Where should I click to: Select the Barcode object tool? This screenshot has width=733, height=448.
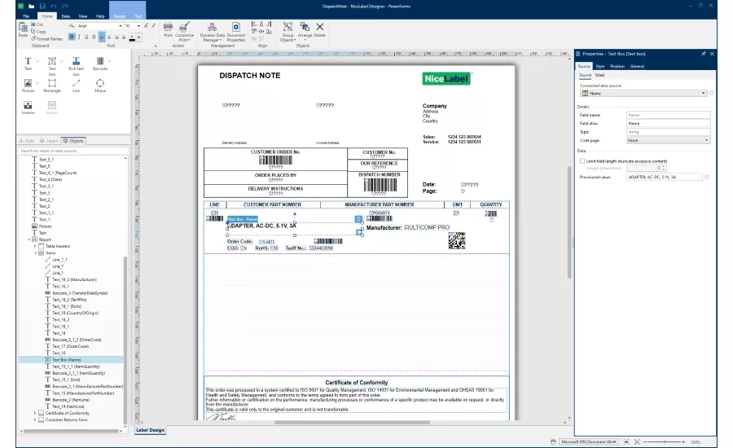(x=99, y=64)
